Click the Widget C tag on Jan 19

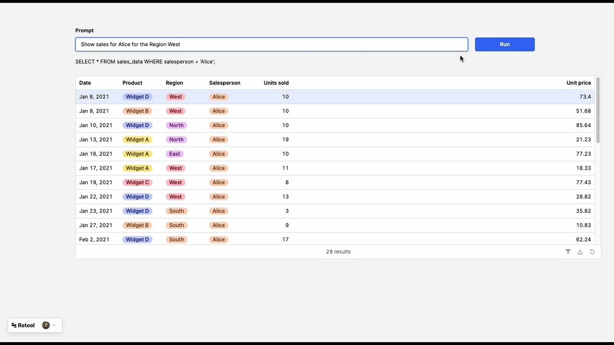tap(137, 183)
